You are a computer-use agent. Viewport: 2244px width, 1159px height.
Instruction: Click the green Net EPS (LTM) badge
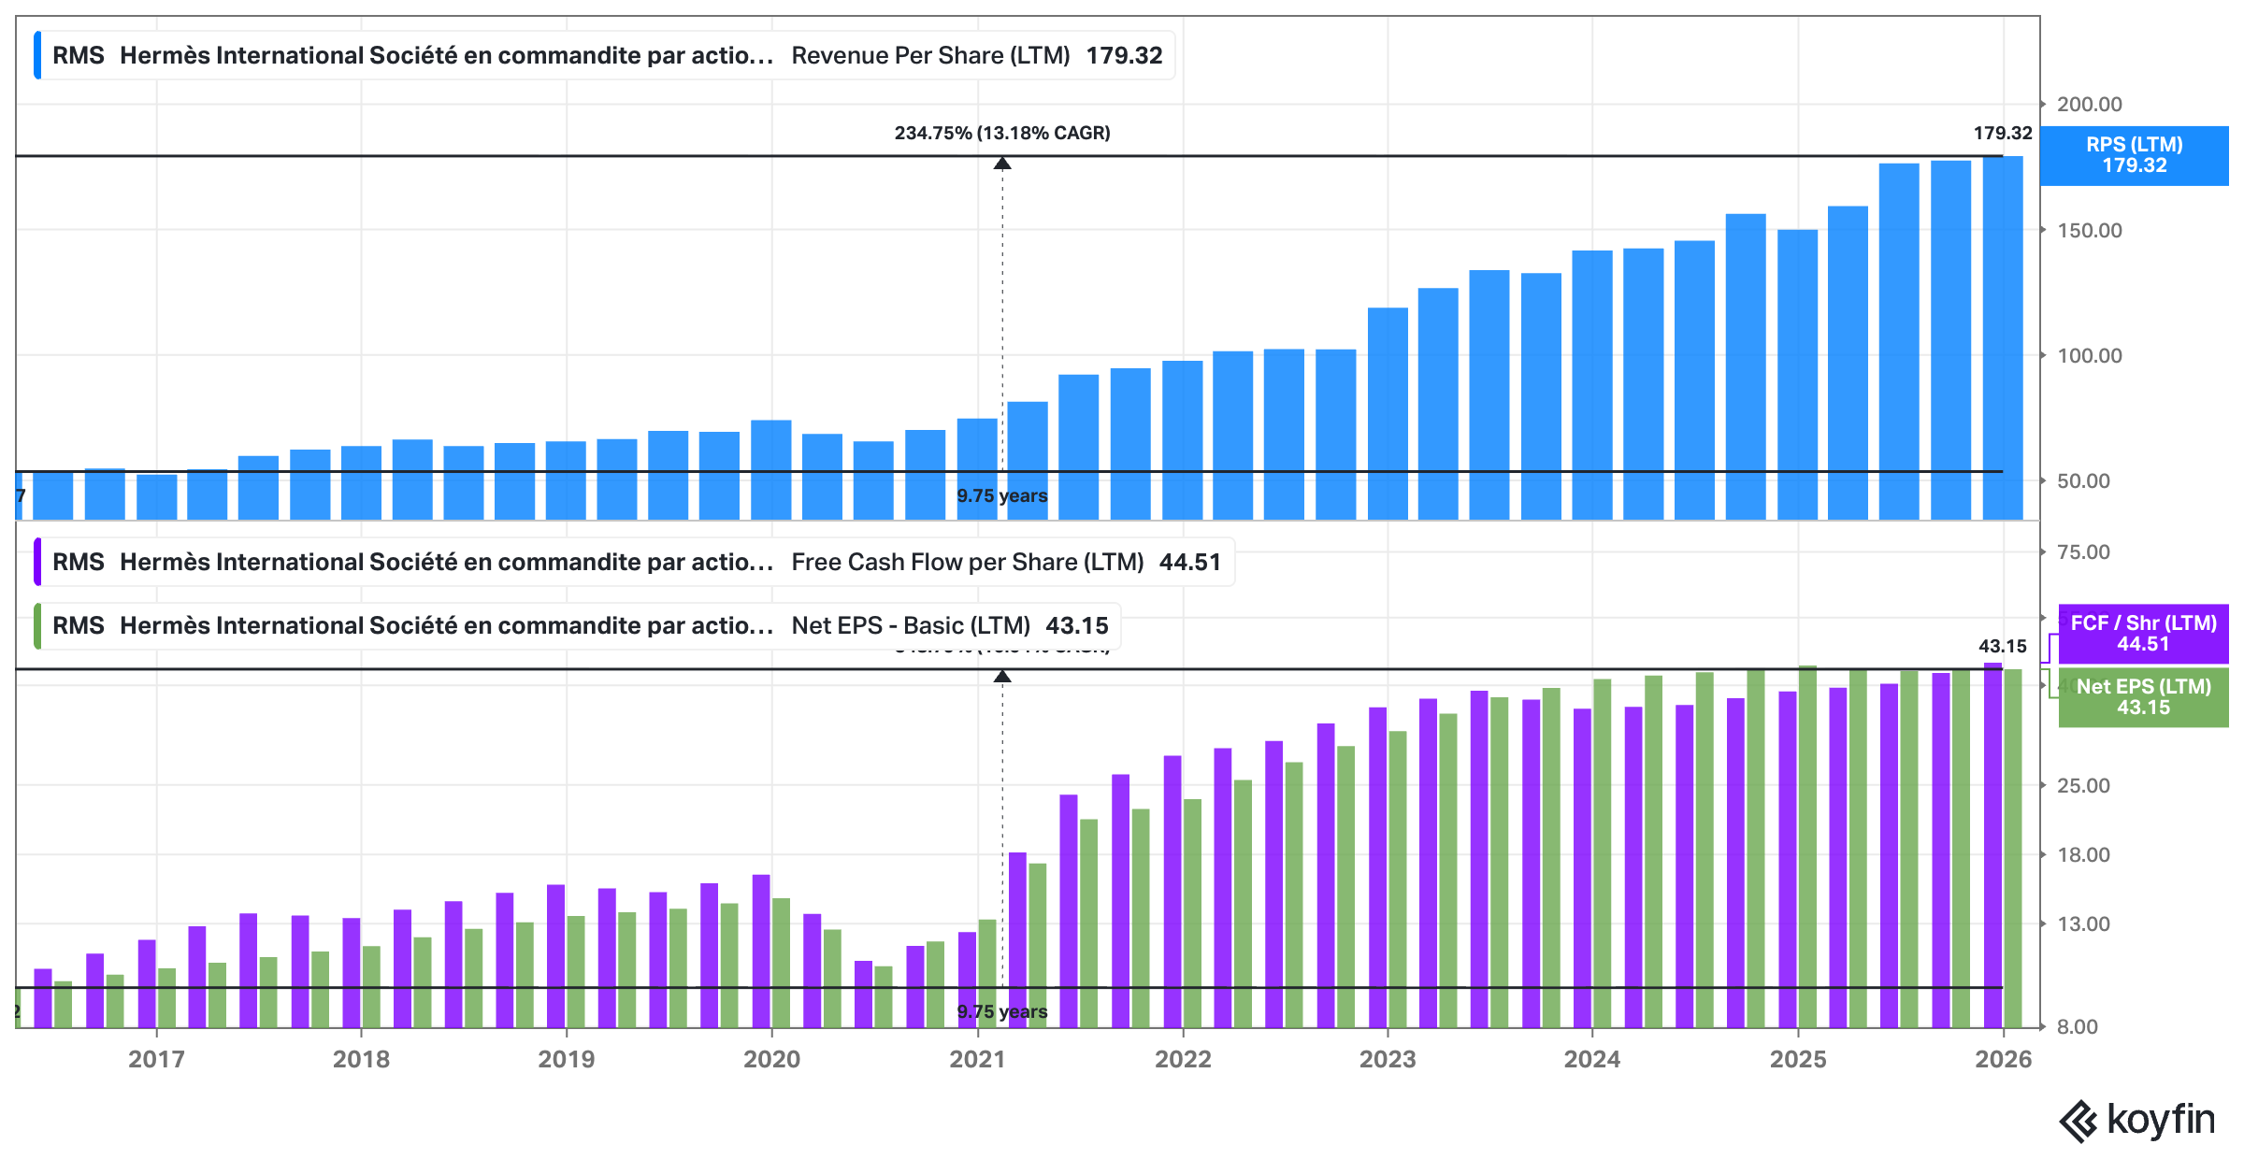[x=2143, y=697]
